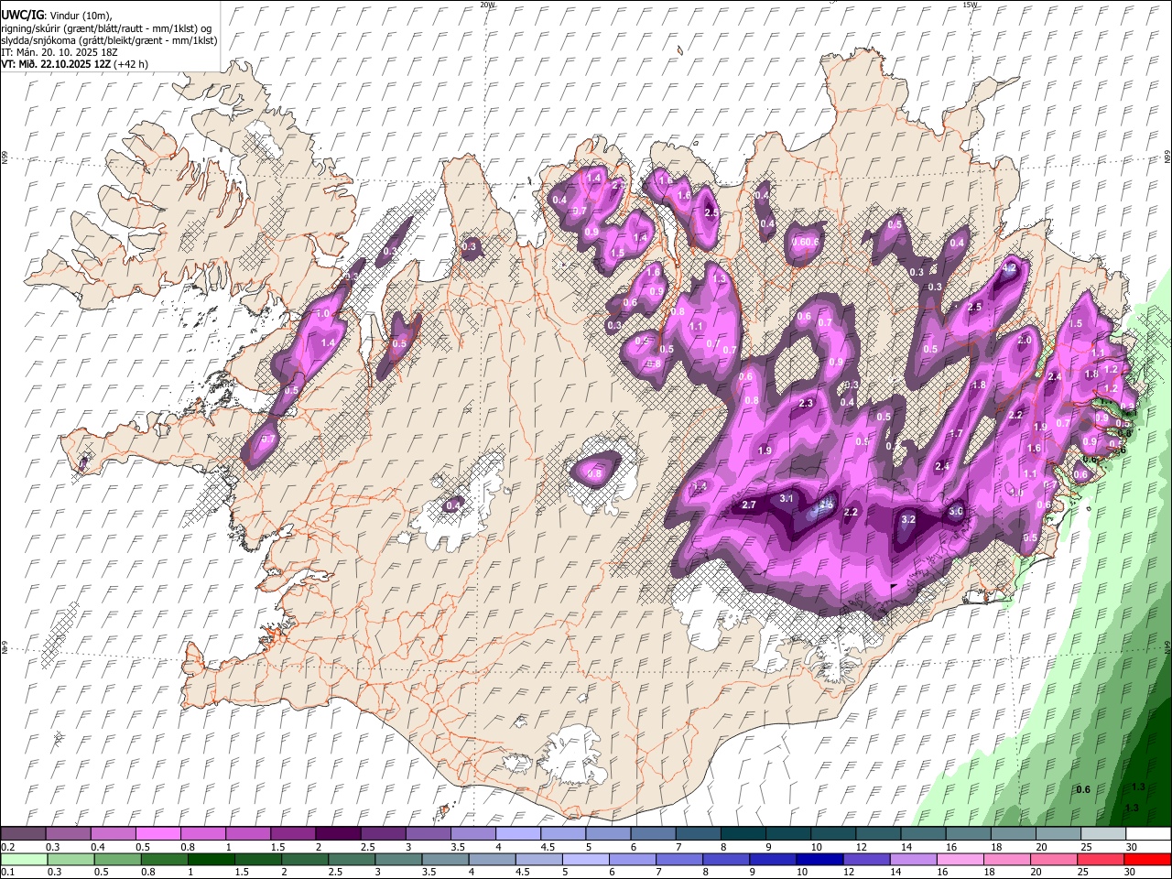1172x879 pixels.
Task: Click the 3.1 precipitation value on map
Action: point(787,498)
